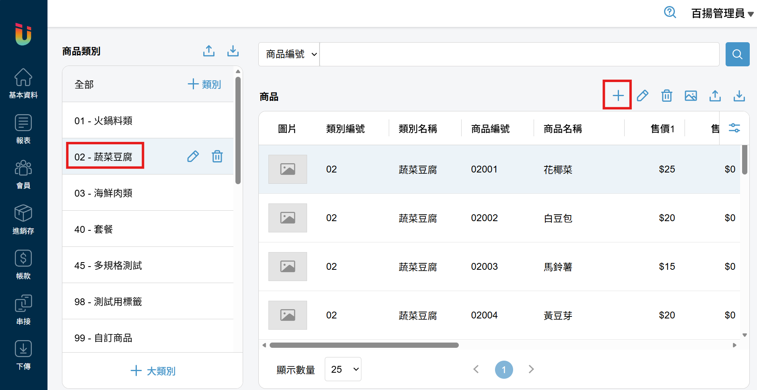Delete the 02 - 蔬菜豆腐 category
The width and height of the screenshot is (757, 390).
[217, 156]
